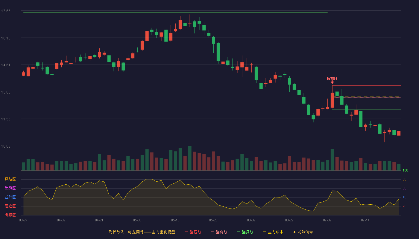Toggle the 强压线 legend label

(x=195, y=232)
